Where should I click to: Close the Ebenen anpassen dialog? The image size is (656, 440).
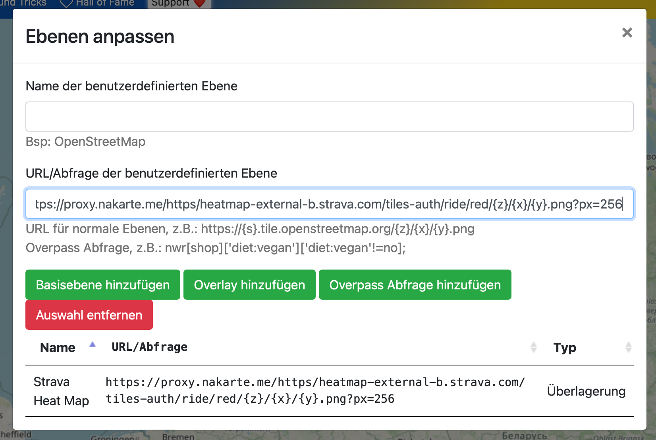click(627, 33)
